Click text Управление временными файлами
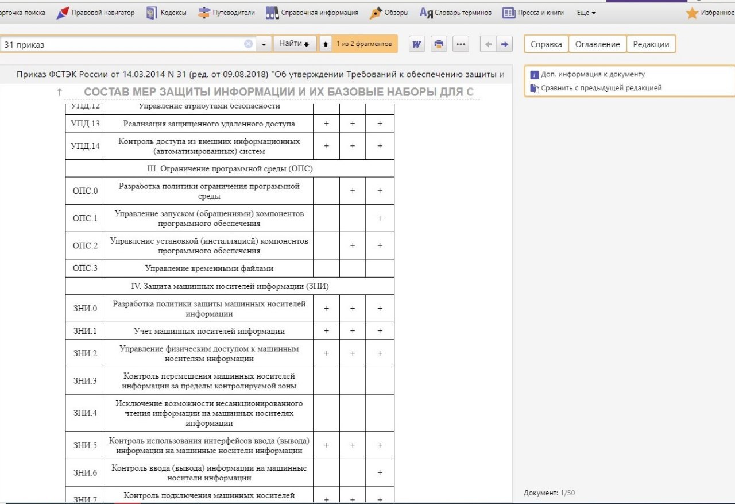The width and height of the screenshot is (735, 504). 209,268
